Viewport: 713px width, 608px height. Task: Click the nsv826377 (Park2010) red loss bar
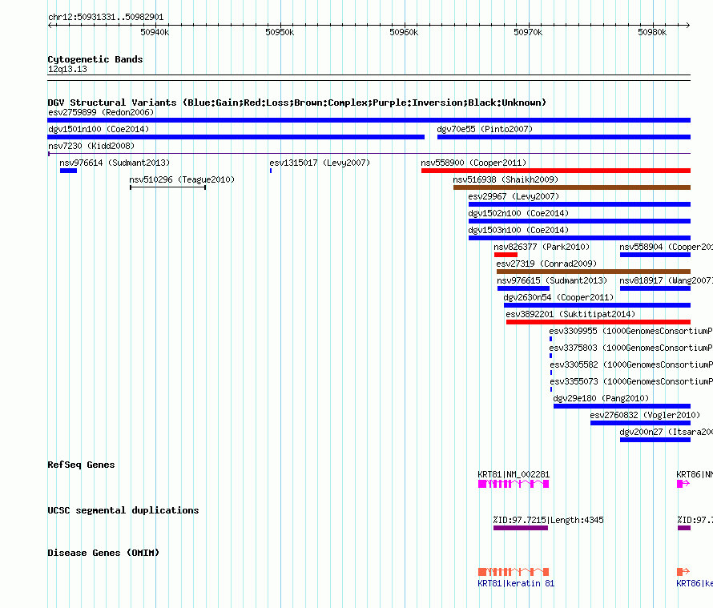(x=506, y=255)
